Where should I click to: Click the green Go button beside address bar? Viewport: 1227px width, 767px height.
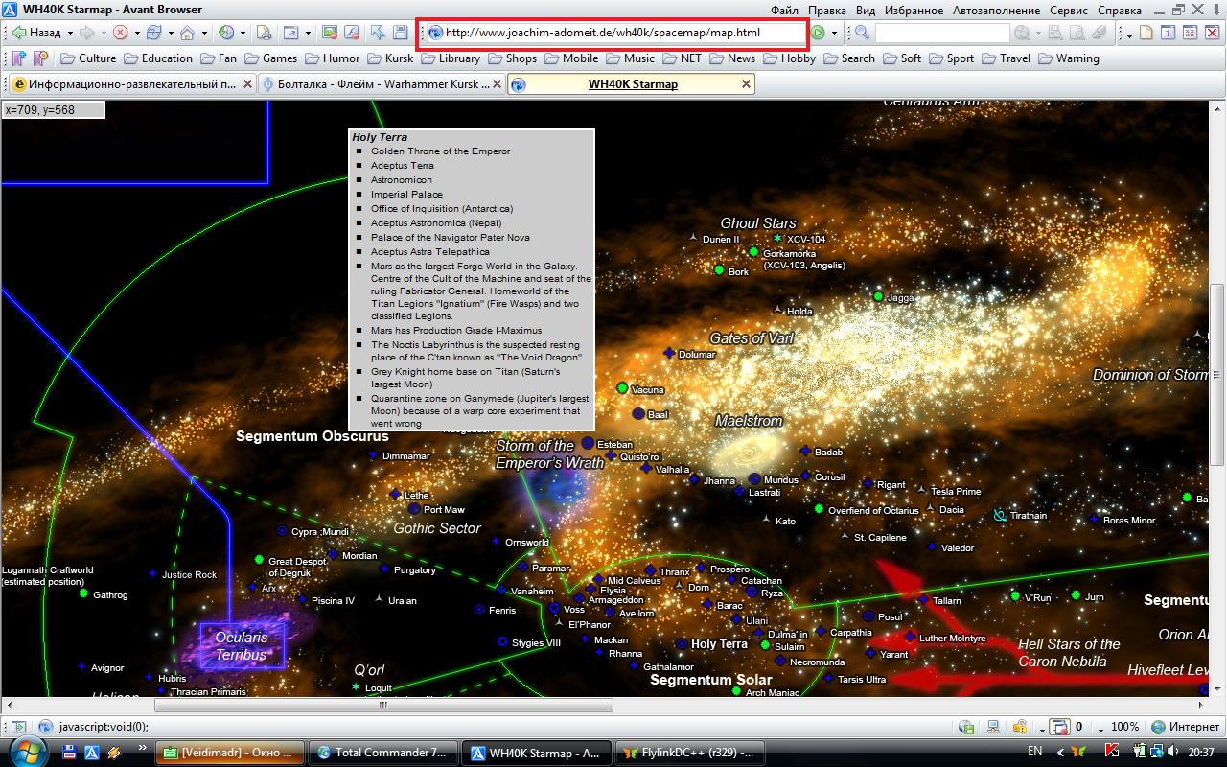(818, 33)
